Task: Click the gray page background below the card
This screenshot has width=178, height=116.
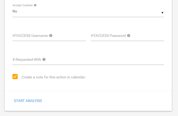Action: 88,114
